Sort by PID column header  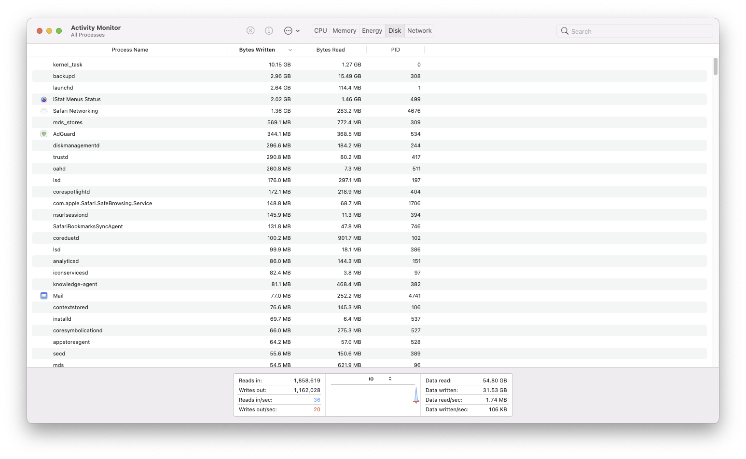tap(395, 50)
